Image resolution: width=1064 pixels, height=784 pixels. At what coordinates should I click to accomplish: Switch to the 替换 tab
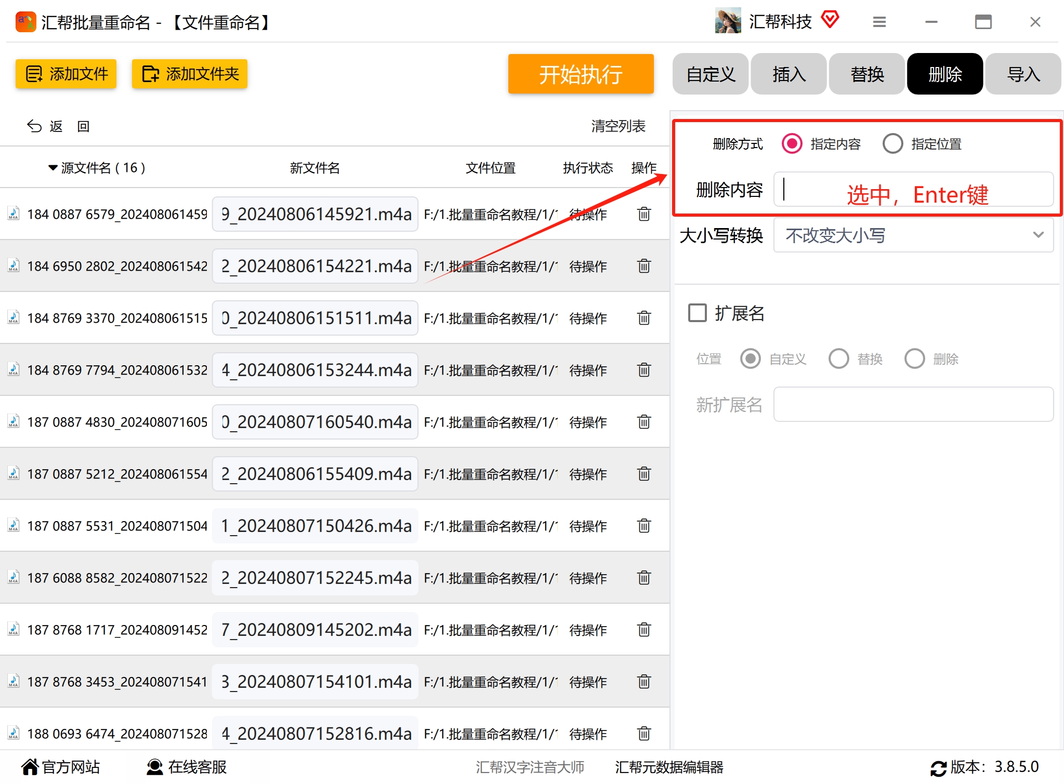[x=866, y=74]
